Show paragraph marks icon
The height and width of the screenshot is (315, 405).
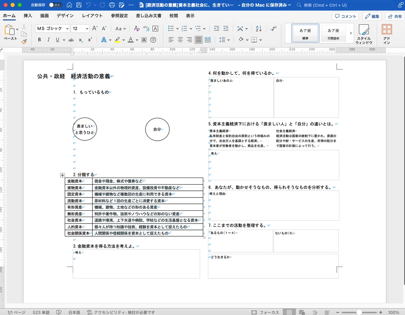273,28
